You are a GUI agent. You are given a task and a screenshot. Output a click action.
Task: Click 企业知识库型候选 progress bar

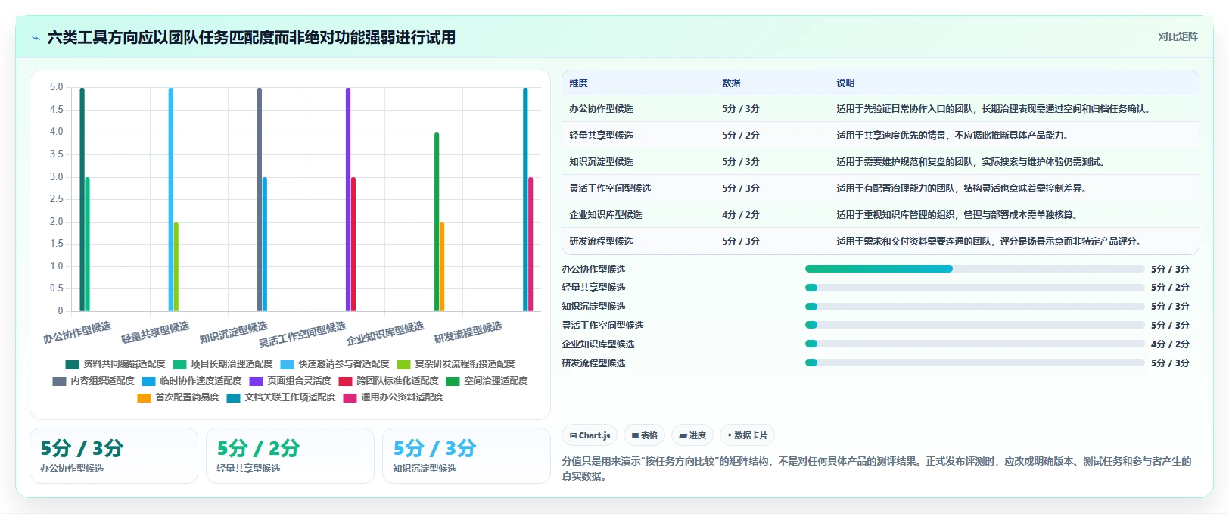[975, 344]
